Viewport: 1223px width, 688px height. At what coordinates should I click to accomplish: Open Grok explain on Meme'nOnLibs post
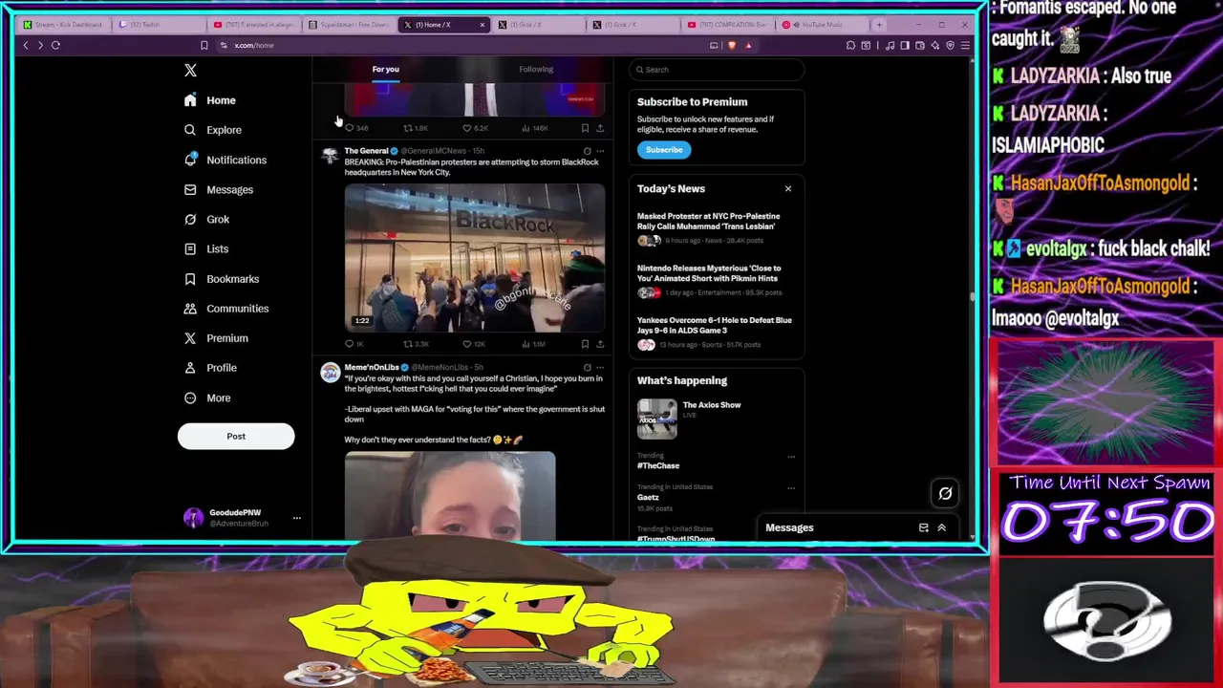click(587, 367)
